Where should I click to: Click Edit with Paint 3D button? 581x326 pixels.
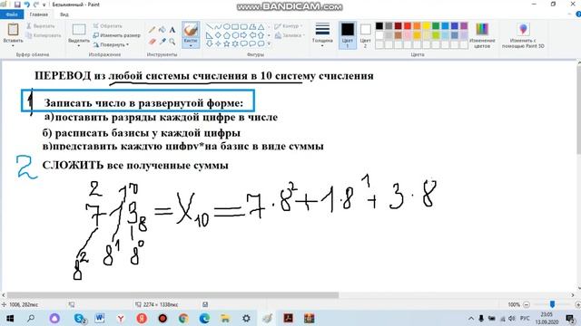(x=523, y=35)
